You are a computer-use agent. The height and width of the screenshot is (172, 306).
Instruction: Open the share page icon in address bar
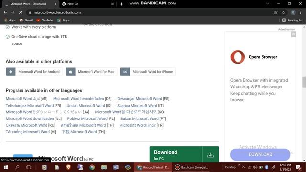click(275, 12)
